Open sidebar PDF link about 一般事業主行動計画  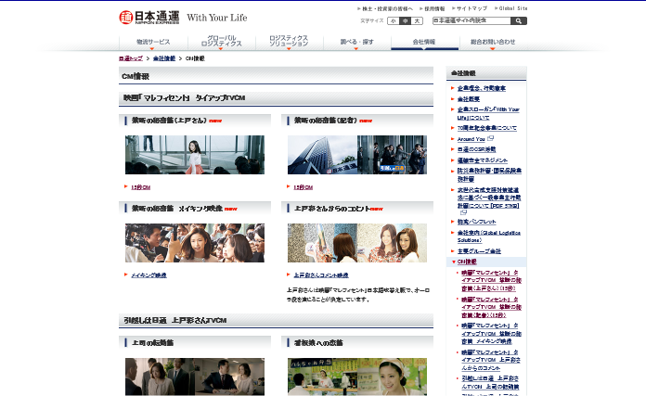coord(489,198)
